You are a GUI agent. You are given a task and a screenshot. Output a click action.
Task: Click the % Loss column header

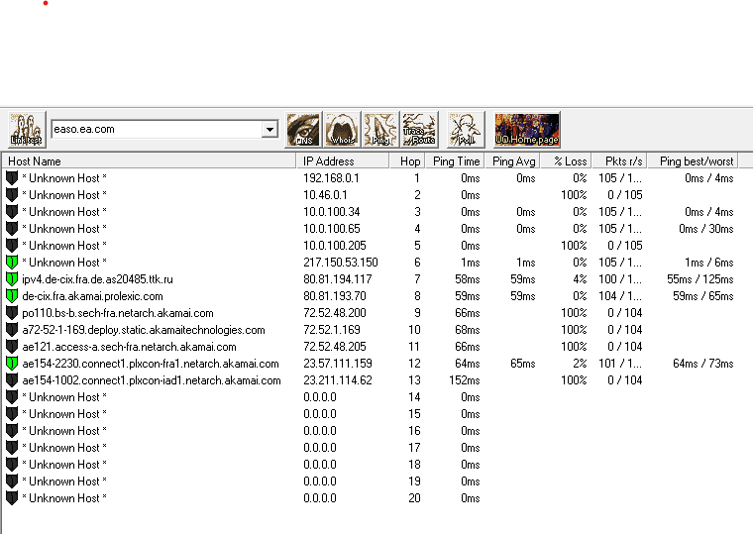pos(570,160)
